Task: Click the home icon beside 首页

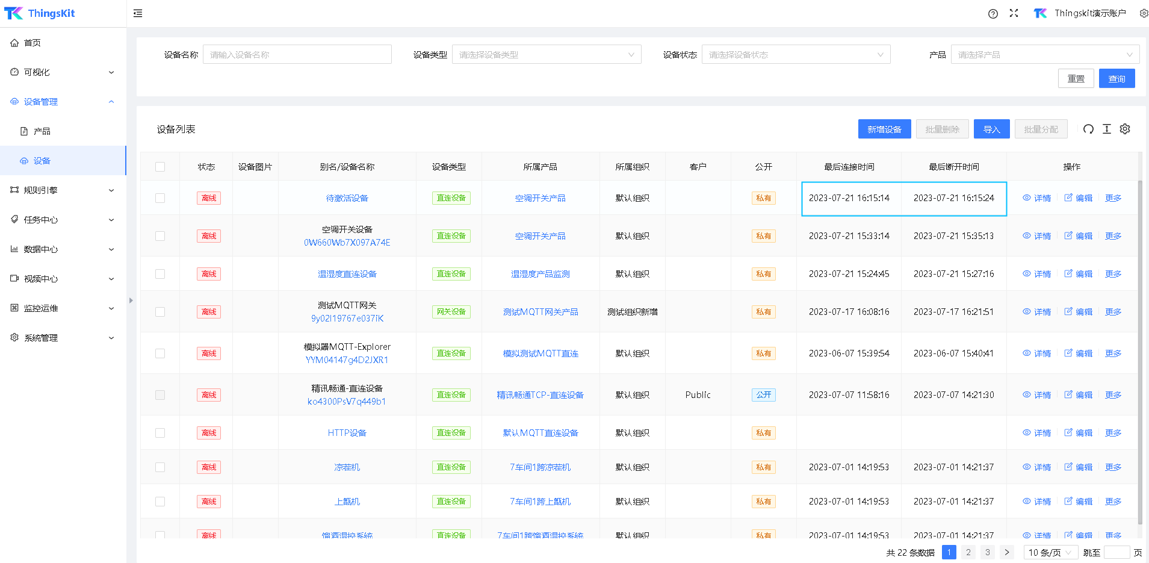Action: coord(14,43)
